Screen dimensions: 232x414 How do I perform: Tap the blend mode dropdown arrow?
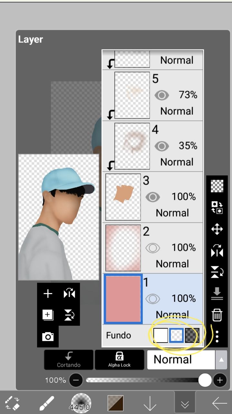[221, 360]
